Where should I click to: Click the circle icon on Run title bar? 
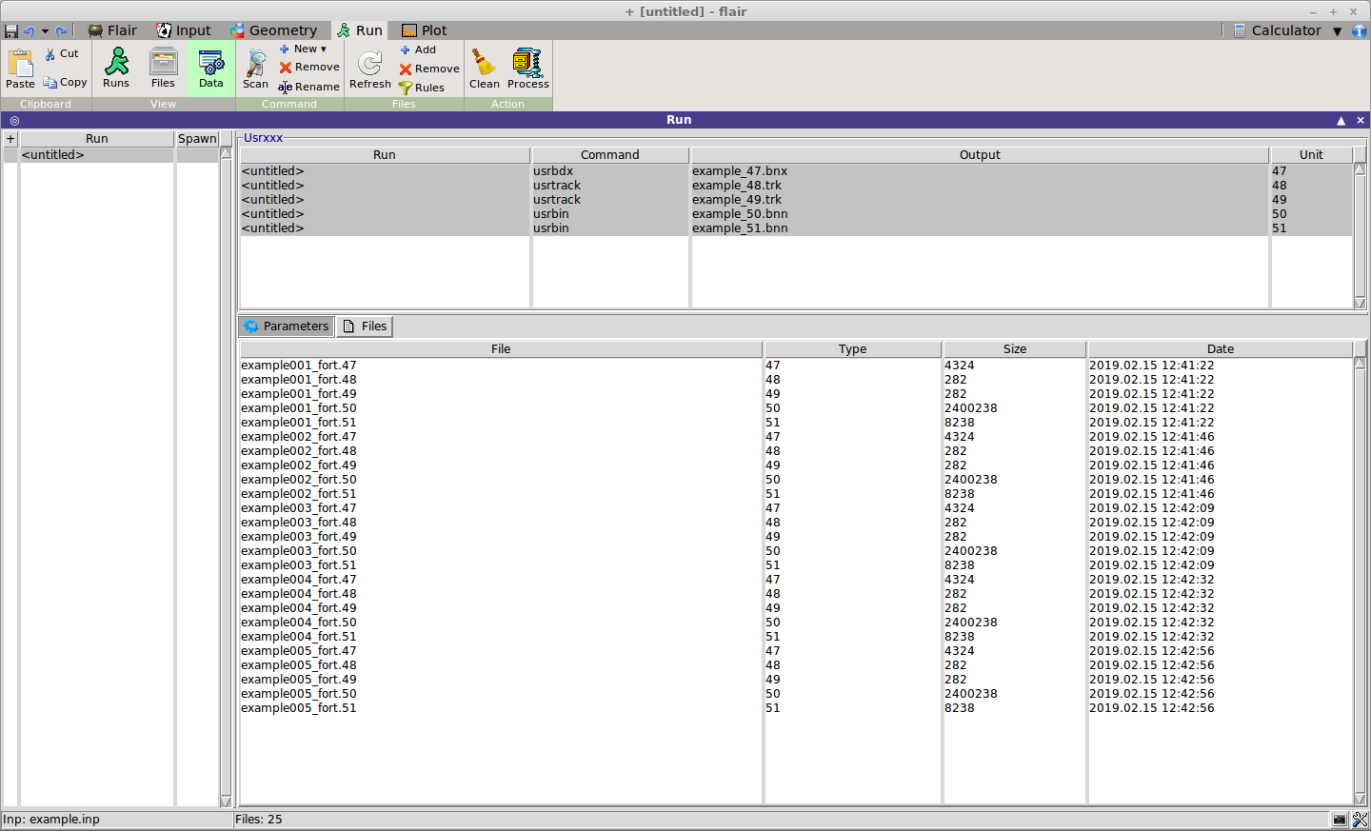14,121
